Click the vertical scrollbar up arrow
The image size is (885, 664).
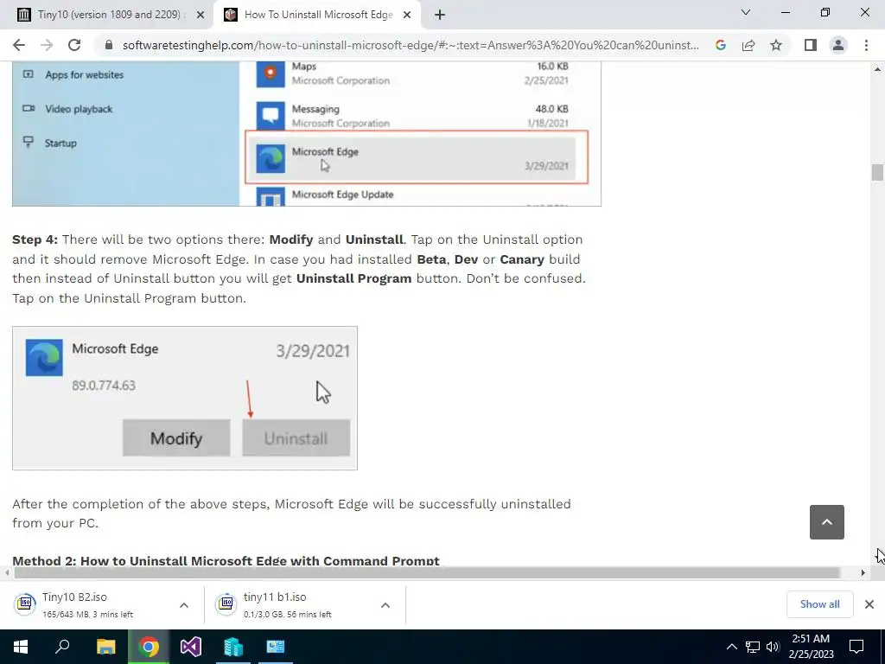point(877,69)
